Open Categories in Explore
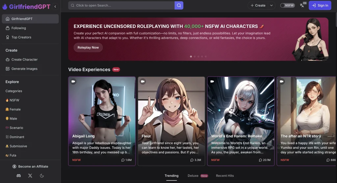 [x=14, y=91]
